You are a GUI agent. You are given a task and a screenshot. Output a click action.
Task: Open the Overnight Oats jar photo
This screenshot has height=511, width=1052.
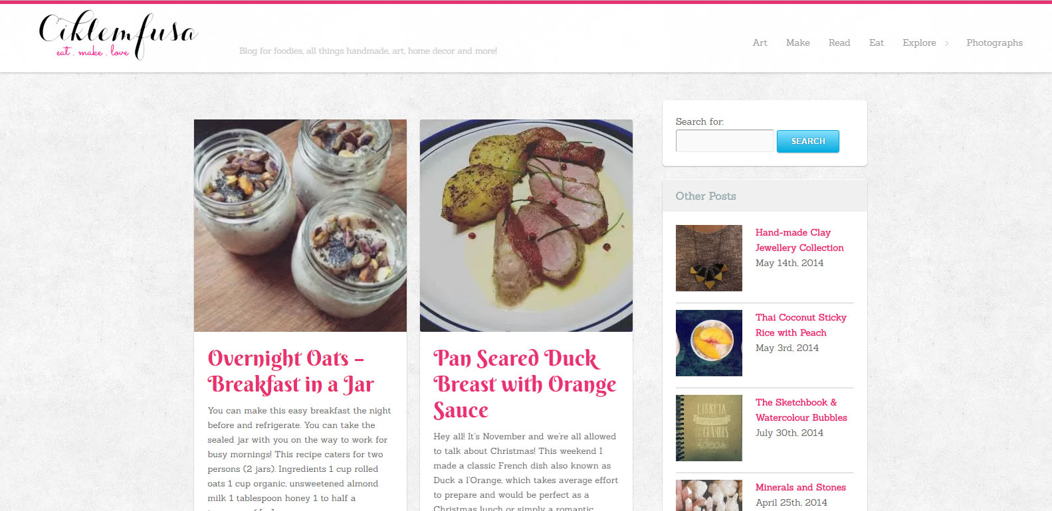click(x=300, y=226)
